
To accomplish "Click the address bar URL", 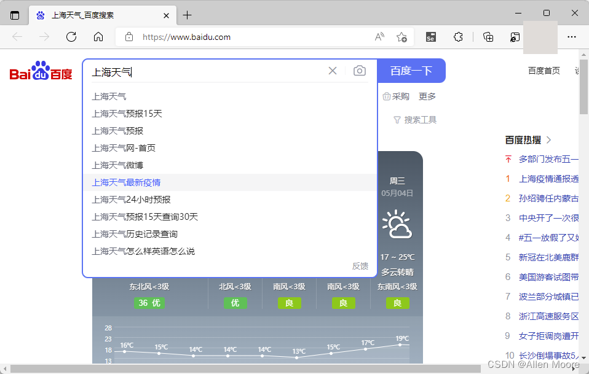I will 186,37.
